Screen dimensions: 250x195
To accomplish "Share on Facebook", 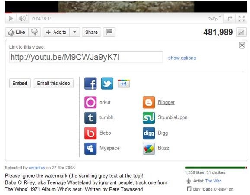I will point(90,84).
